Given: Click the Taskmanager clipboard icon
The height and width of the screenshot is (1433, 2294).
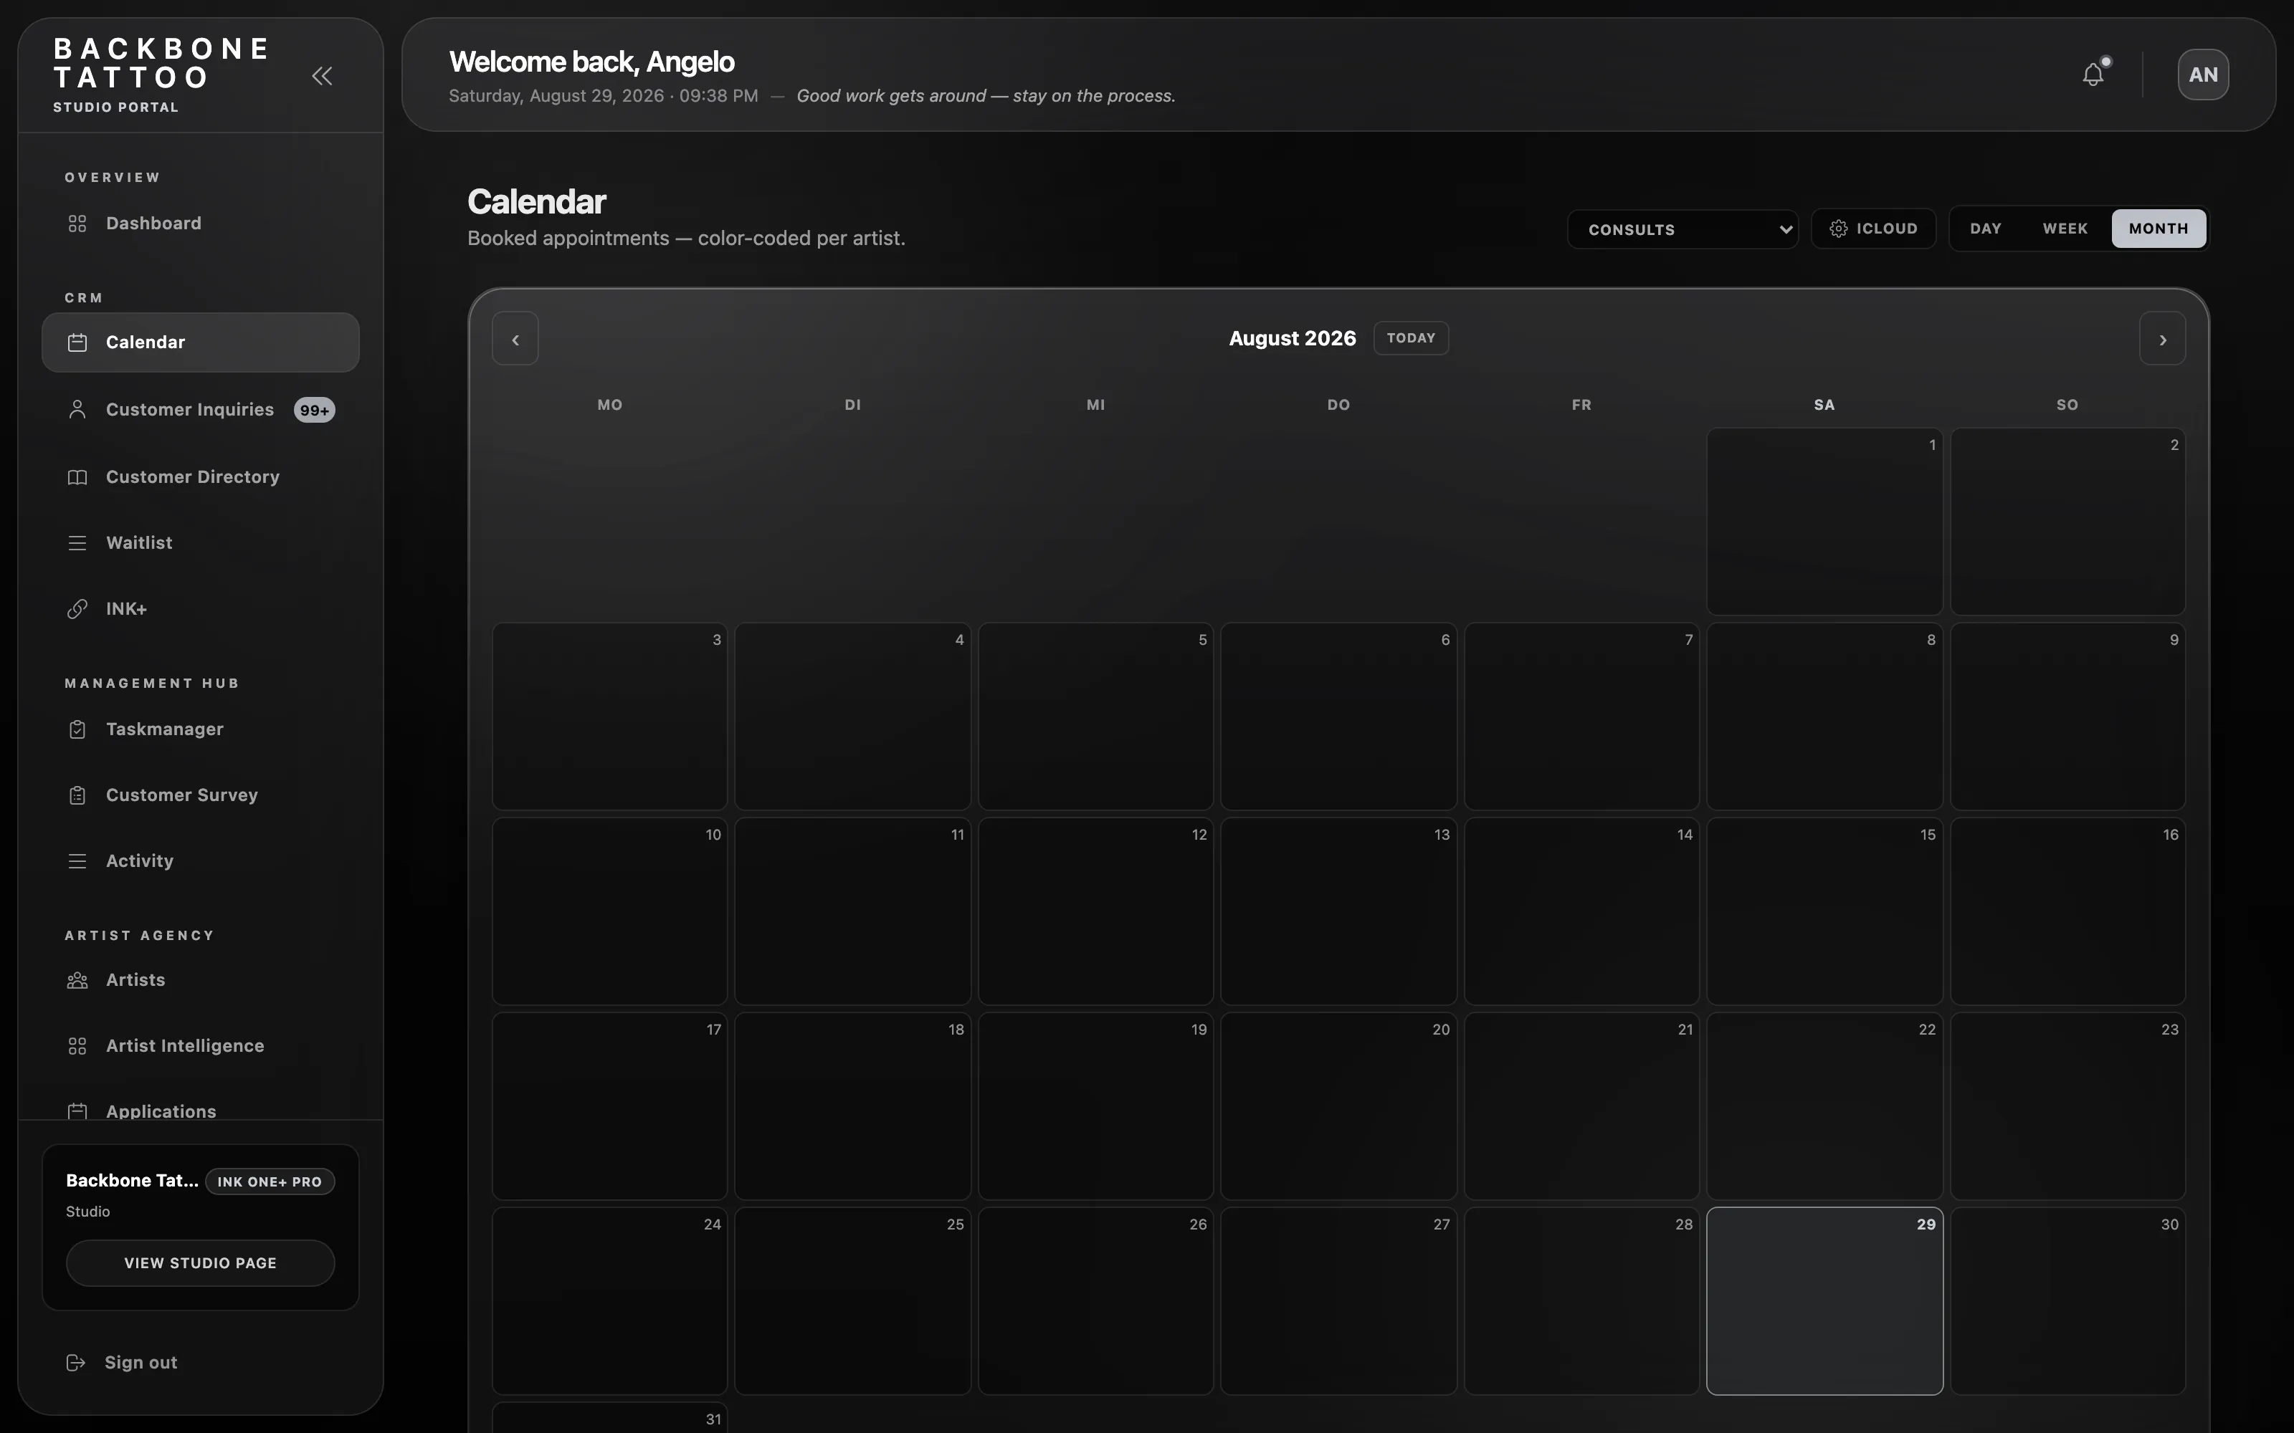Looking at the screenshot, I should [x=77, y=729].
